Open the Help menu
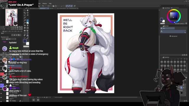 pyautogui.click(x=50, y=4)
